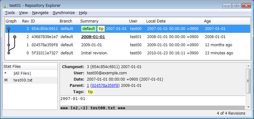Click yellow tip tag in Tags field

[90, 92]
